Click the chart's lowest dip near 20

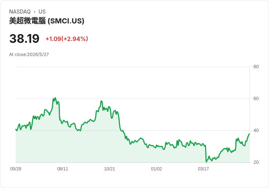[207, 162]
